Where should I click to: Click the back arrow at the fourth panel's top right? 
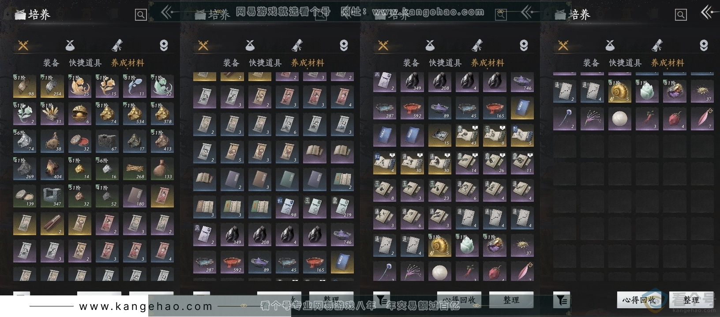coord(708,12)
